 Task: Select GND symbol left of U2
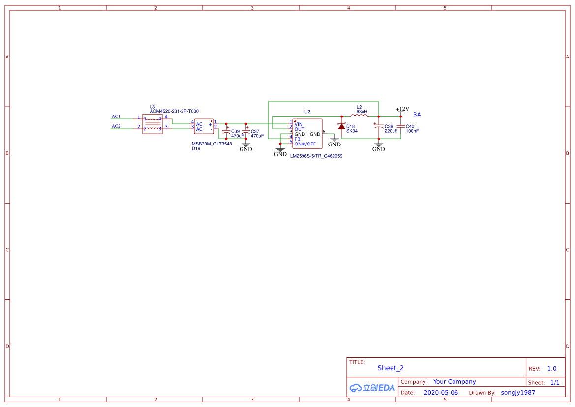coord(280,152)
